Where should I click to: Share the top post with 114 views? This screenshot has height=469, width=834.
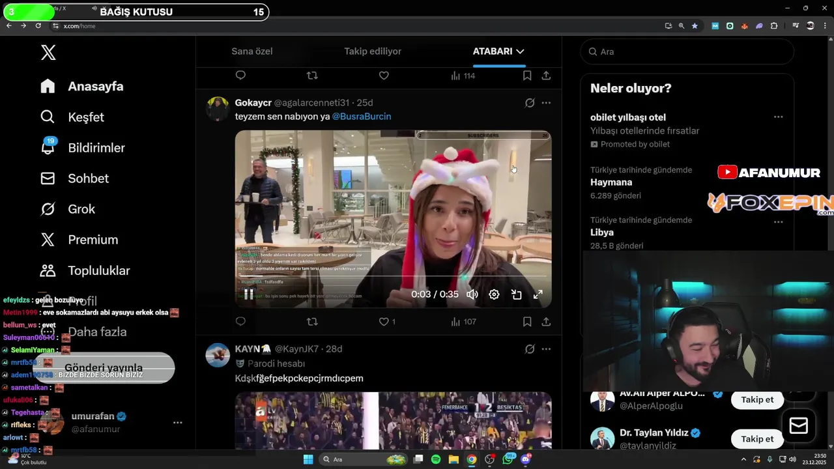click(x=546, y=76)
